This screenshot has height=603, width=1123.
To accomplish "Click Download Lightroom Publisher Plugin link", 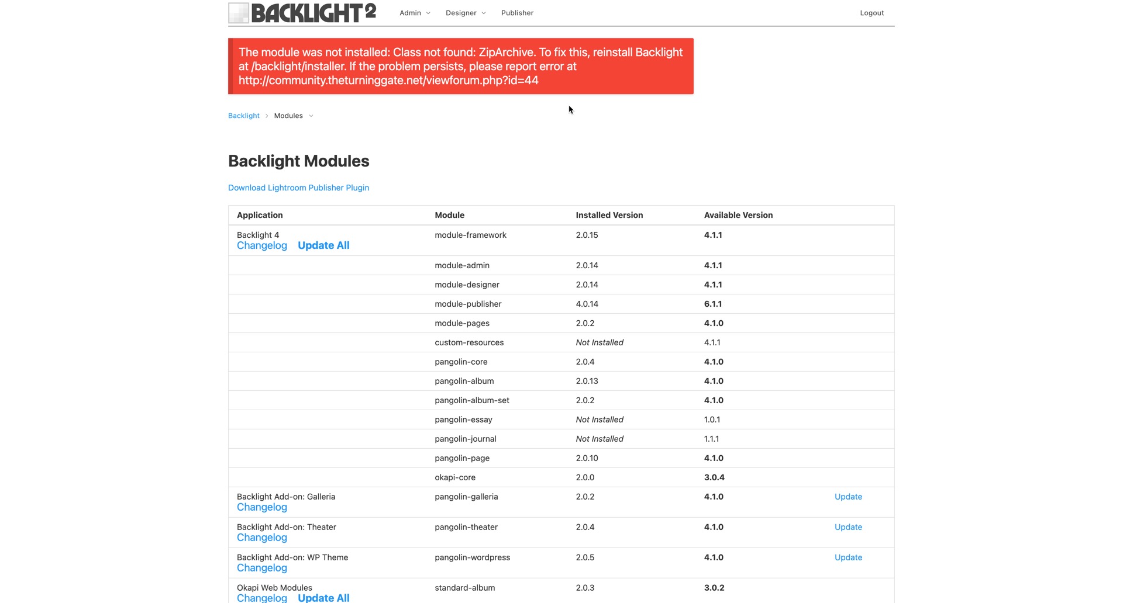I will (298, 188).
